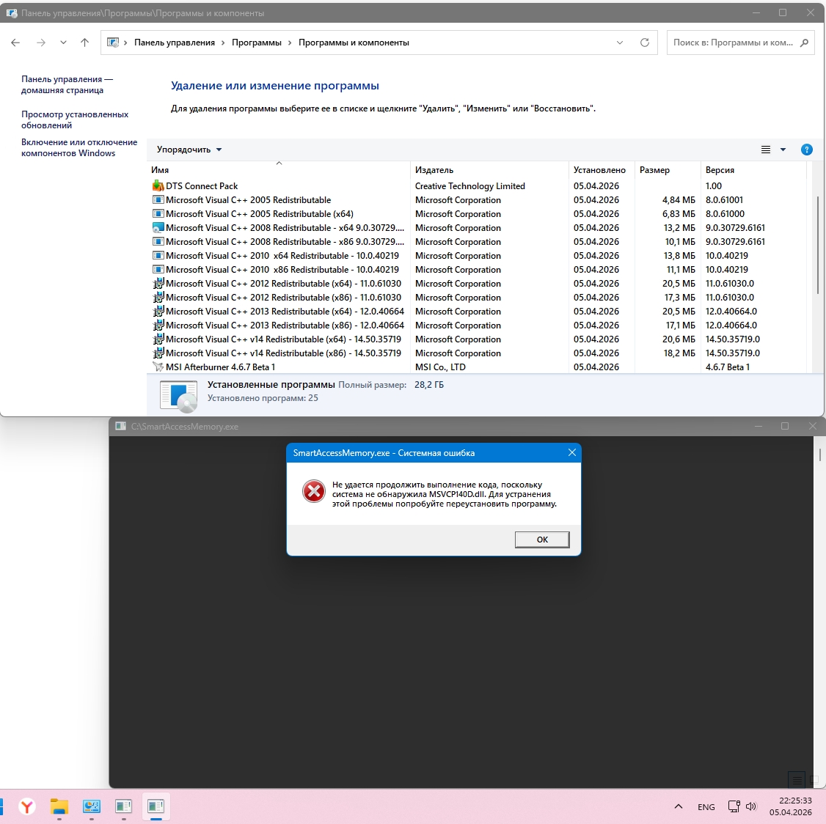Close the SmartAccessMemory.exe error dialog

pyautogui.click(x=571, y=452)
